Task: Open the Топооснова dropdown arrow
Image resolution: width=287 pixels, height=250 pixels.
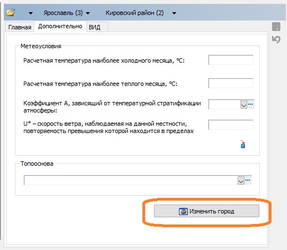Action: 241,181
